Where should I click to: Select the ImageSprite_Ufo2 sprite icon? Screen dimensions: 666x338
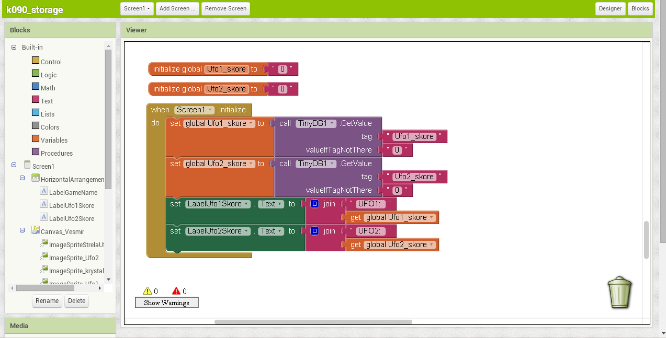(x=44, y=257)
